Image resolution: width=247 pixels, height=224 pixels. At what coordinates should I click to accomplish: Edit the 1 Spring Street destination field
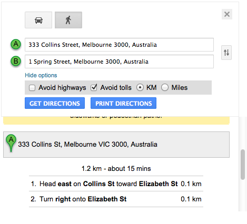pyautogui.click(x=119, y=62)
